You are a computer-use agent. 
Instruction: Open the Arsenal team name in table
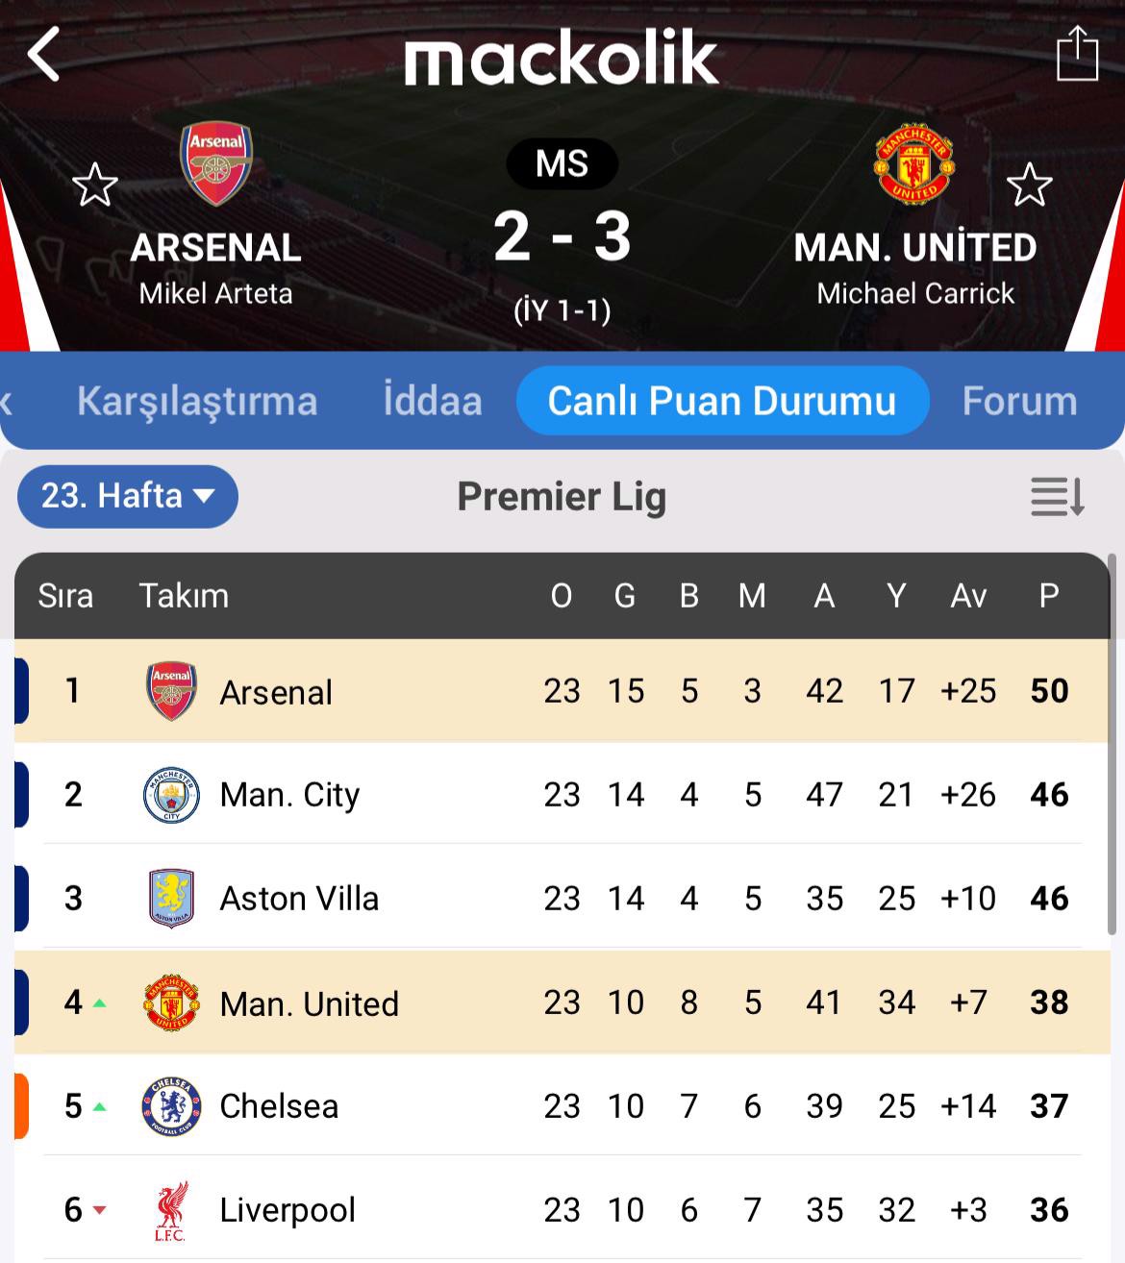276,692
